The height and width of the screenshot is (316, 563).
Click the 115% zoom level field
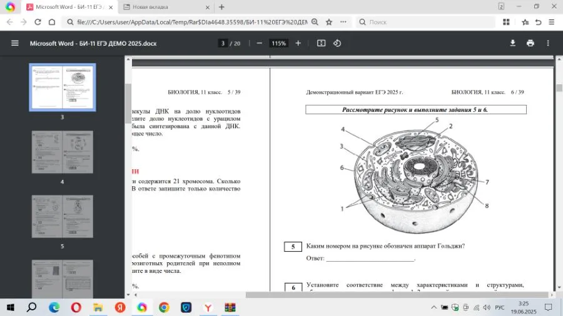278,43
